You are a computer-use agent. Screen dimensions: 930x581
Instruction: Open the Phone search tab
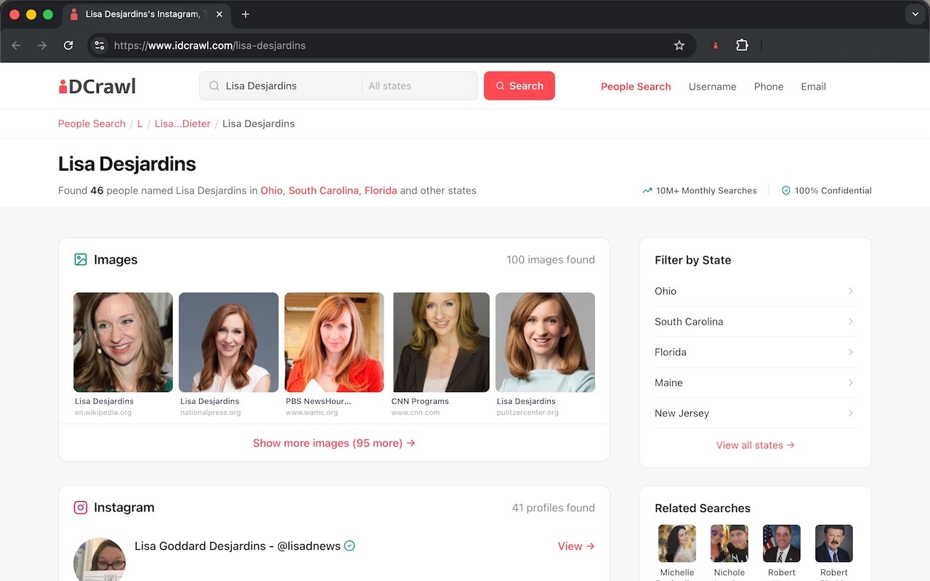pyautogui.click(x=769, y=86)
